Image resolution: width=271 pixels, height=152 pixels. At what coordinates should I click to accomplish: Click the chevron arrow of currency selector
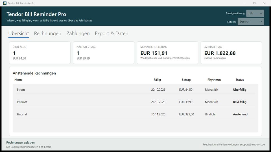coord(261,13)
